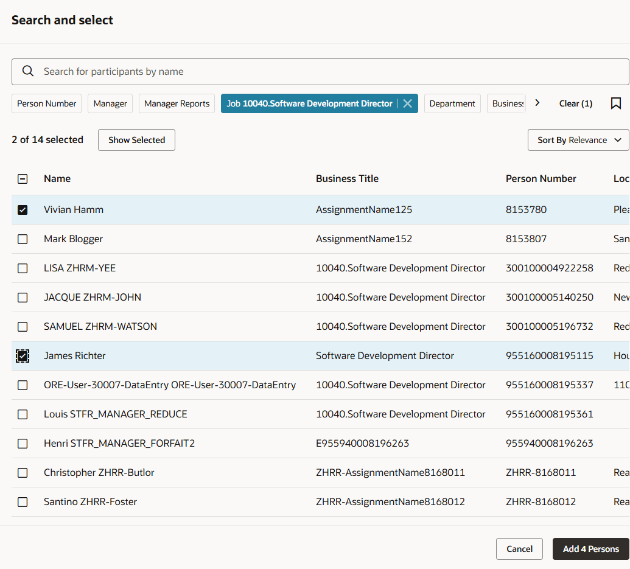
Task: Click person number ZHRR-8168011
Action: (x=541, y=473)
